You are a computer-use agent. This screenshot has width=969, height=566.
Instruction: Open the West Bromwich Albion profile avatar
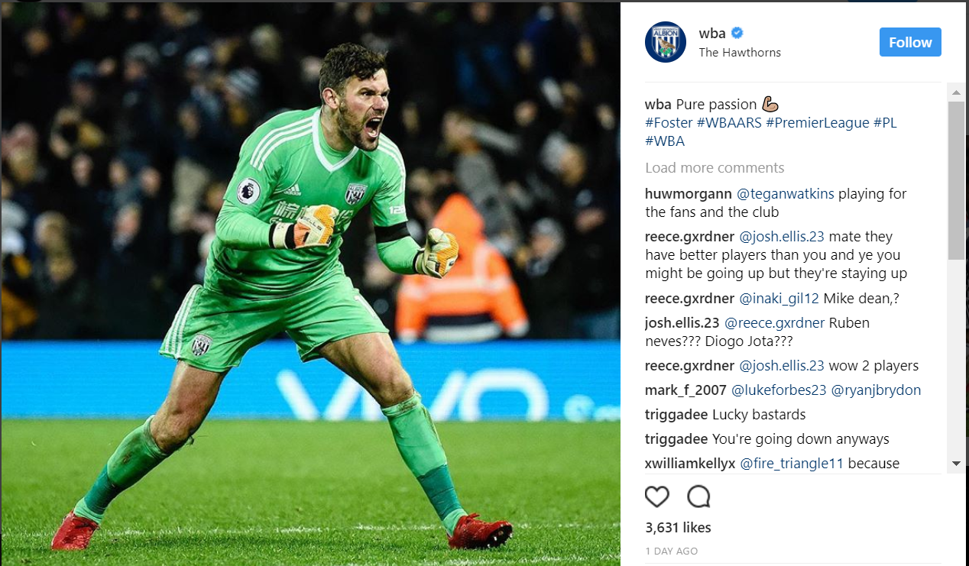[666, 42]
